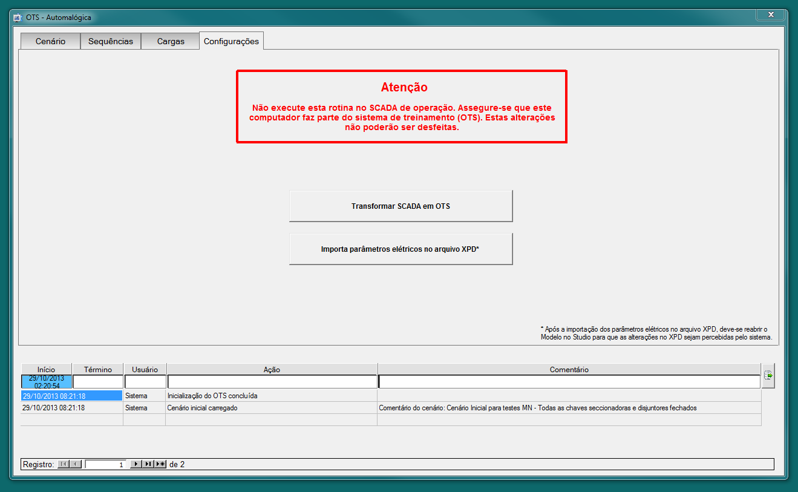Open the Sequências tab
The height and width of the screenshot is (492, 798).
111,41
